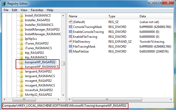Click the (Default) string value icon
Viewport: 176px width, 110px height.
[70, 22]
